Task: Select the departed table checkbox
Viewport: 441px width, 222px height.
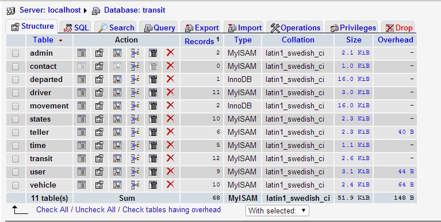Action: tap(16, 80)
